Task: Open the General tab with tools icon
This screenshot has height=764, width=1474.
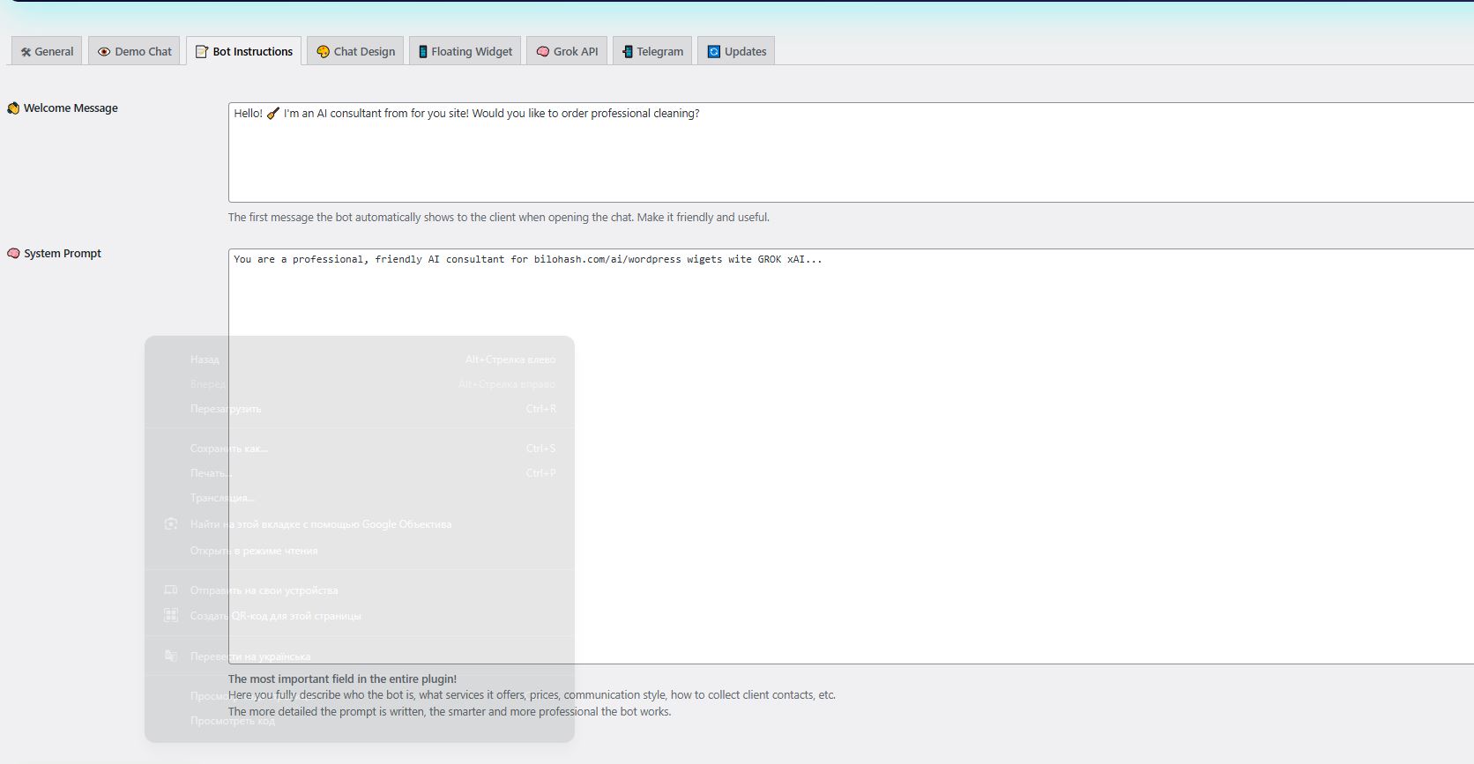Action: coord(47,51)
